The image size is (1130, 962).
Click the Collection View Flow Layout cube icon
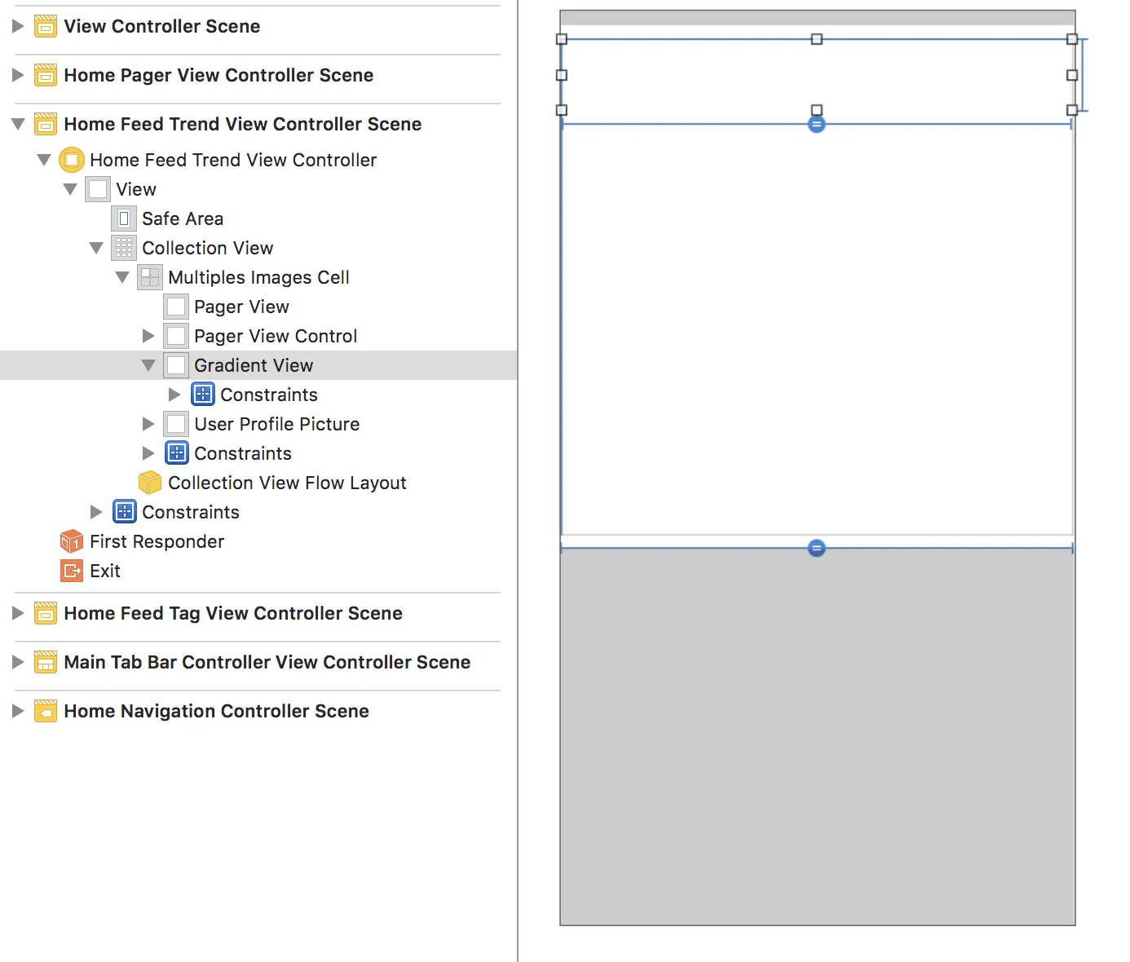pos(150,483)
